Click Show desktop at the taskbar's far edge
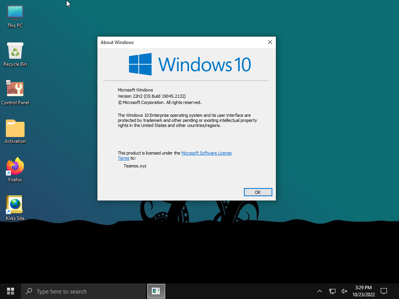 coord(398,291)
